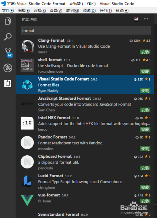Select the Visual Studio Code Format title

(x=63, y=79)
